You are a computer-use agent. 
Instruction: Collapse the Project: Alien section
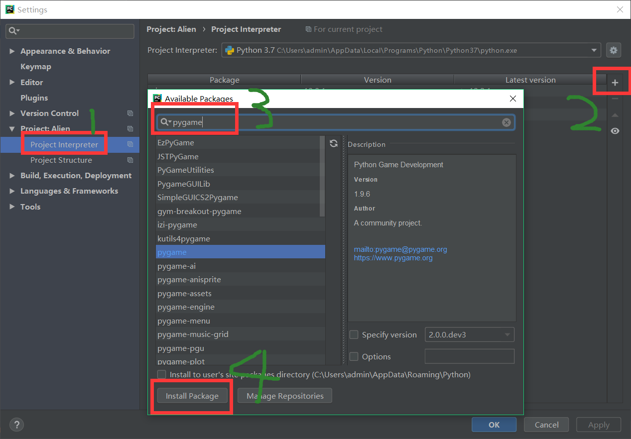click(x=12, y=129)
